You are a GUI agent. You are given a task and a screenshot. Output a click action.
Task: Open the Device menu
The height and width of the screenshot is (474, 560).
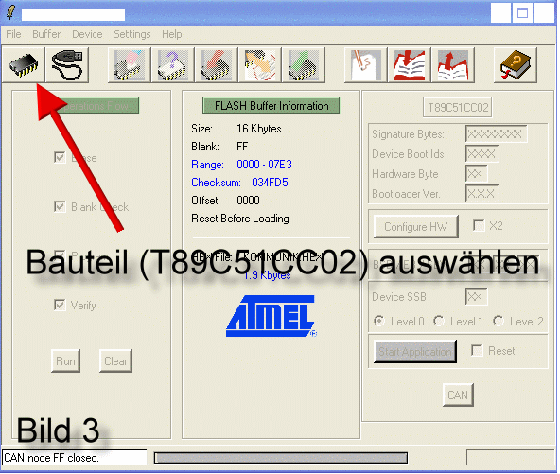pos(87,34)
